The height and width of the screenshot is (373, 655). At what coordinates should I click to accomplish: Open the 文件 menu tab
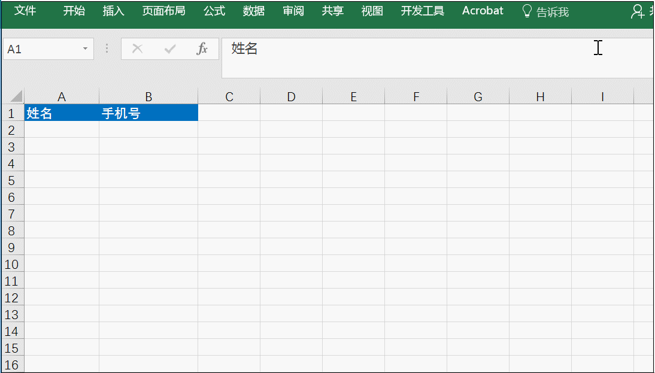(25, 11)
